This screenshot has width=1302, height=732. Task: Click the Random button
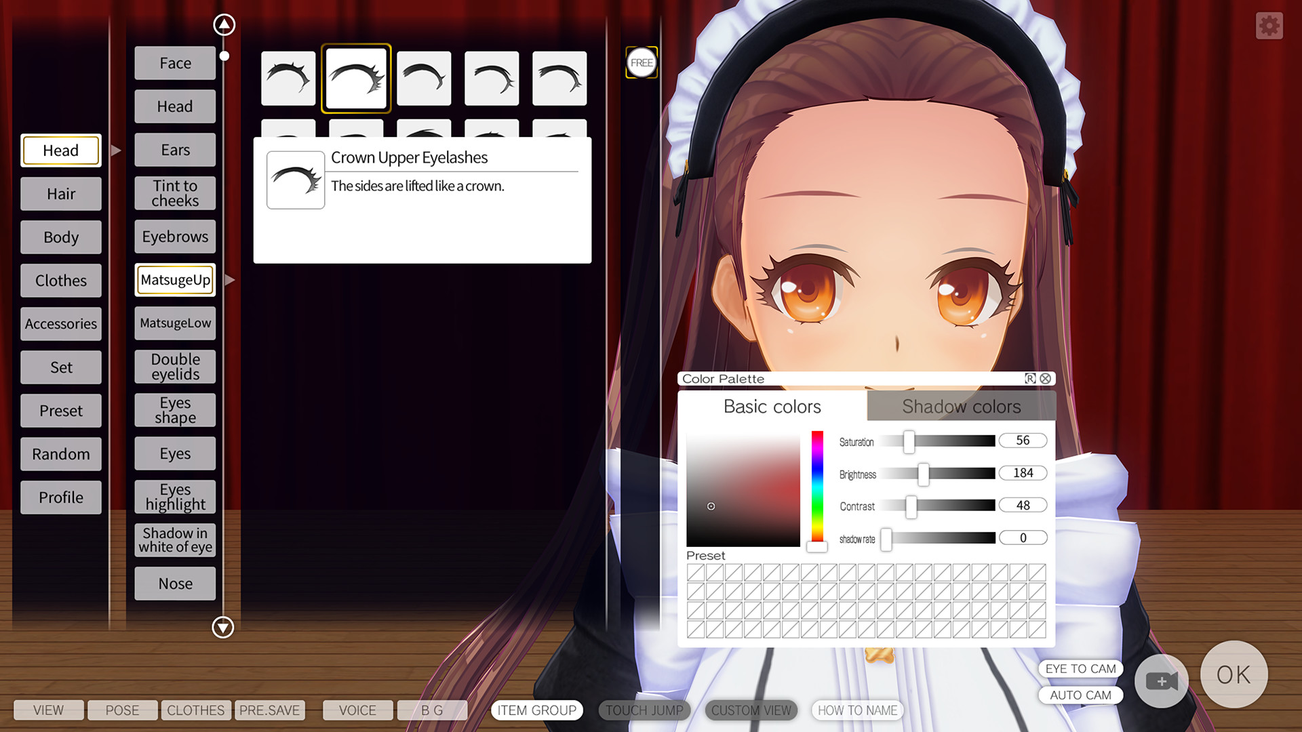[60, 454]
